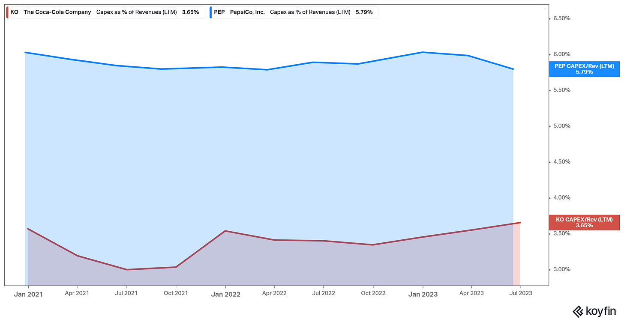Click the 5.00% y-axis value
624x322 pixels.
tap(561, 126)
